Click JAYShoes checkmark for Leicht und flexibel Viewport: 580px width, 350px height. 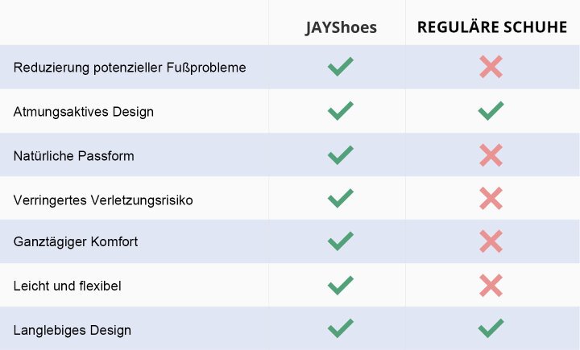(341, 284)
